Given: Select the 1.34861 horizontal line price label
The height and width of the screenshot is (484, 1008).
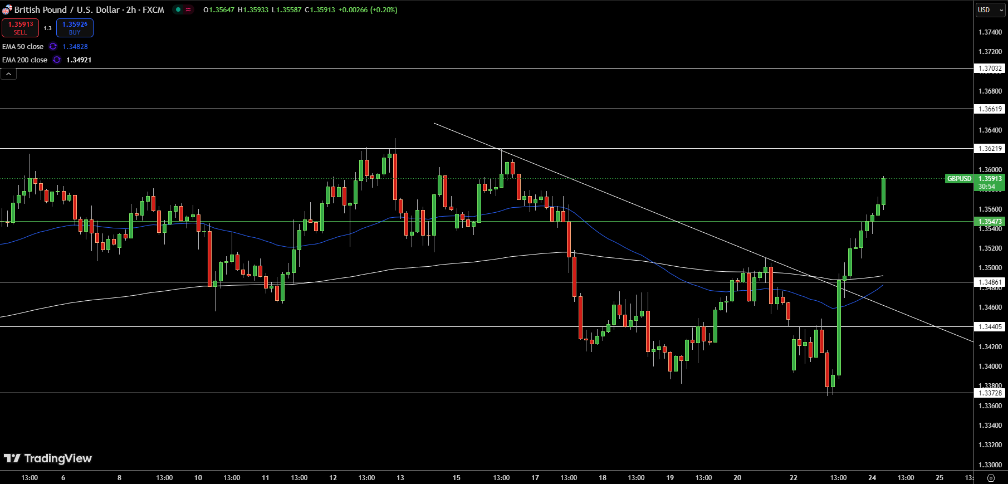Looking at the screenshot, I should coord(990,282).
